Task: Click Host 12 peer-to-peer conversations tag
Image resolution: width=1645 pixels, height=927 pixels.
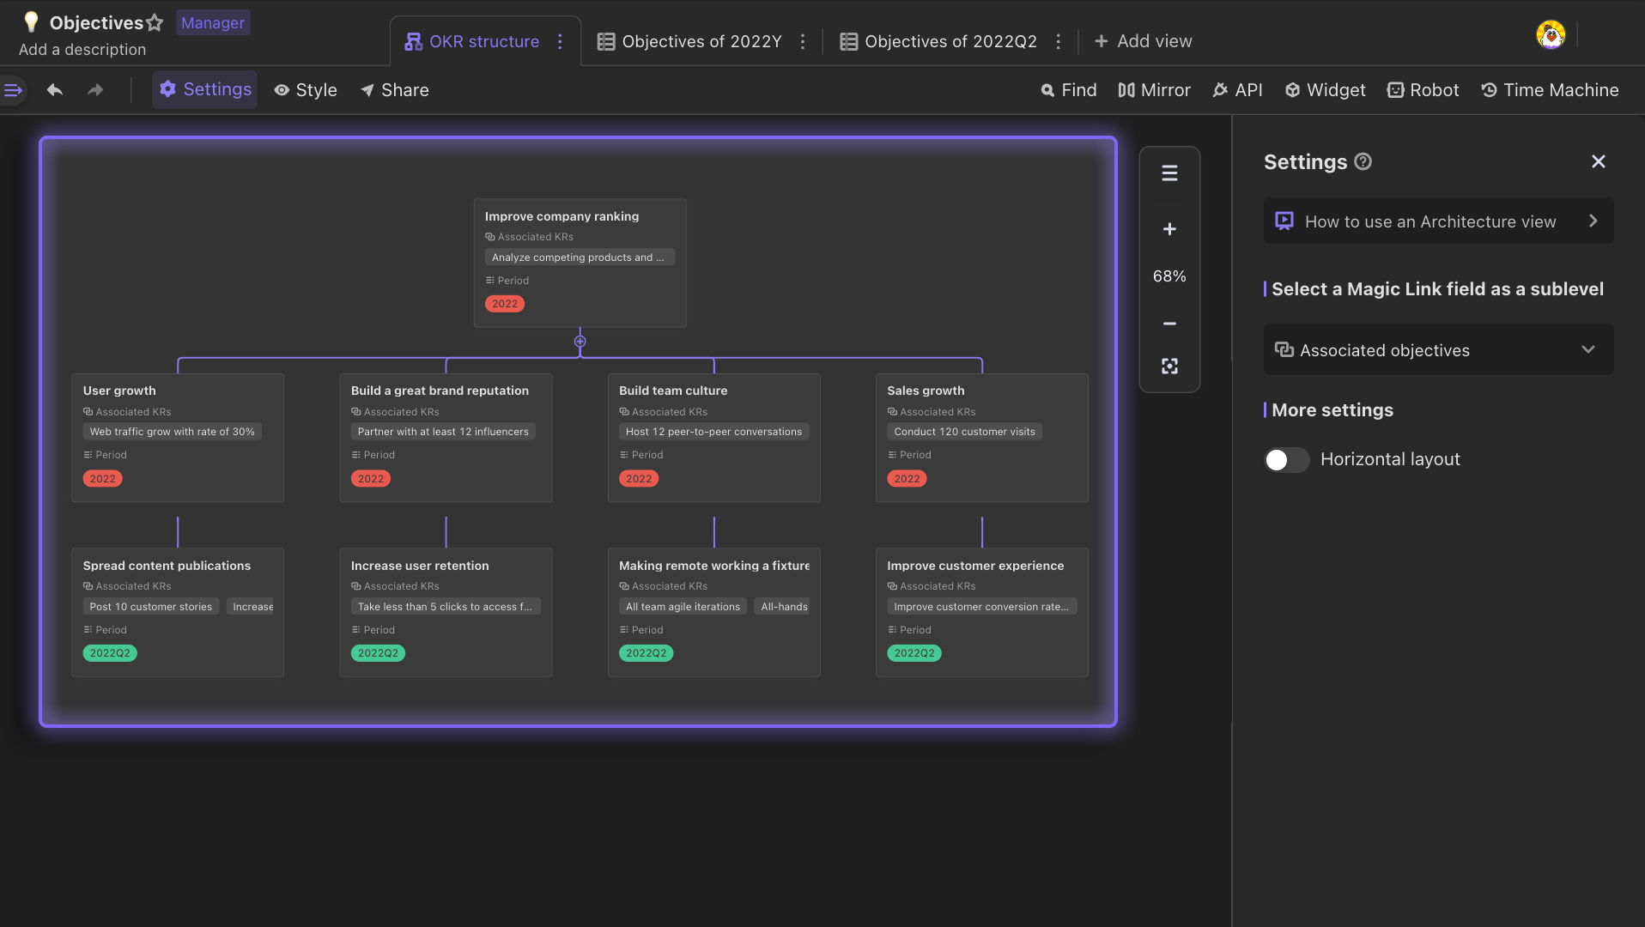Action: (713, 432)
